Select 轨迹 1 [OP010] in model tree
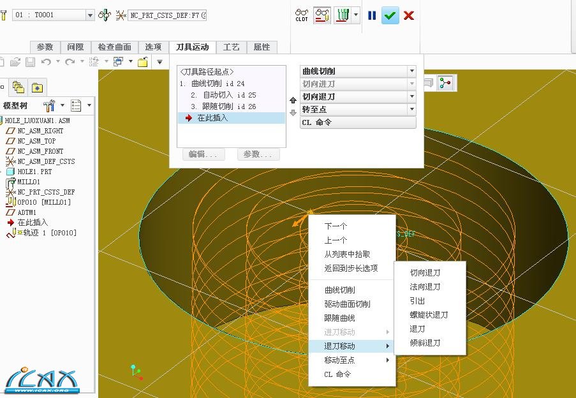576x398 pixels. click(50, 233)
